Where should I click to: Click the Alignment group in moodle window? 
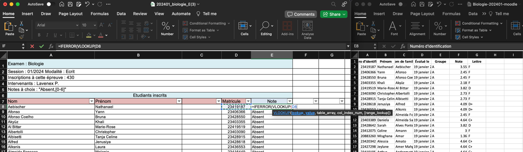tap(417, 28)
